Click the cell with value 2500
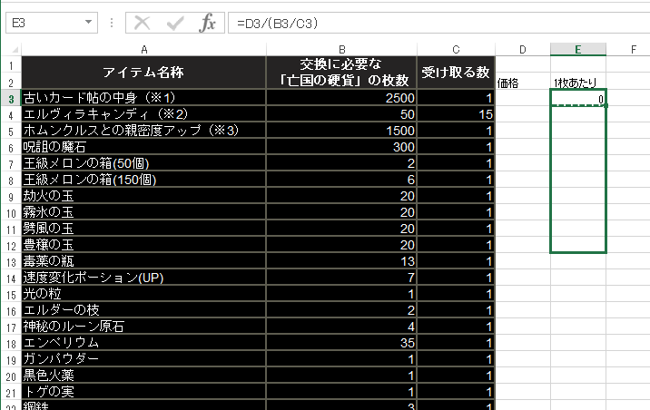 [341, 98]
